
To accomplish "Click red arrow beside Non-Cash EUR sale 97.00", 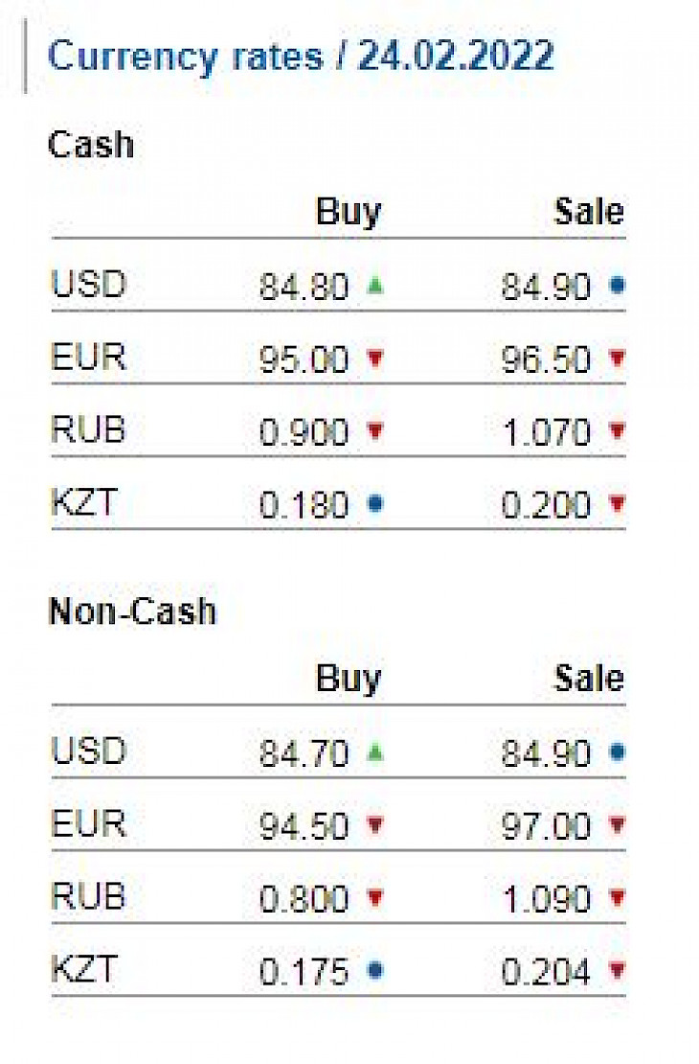I will 617,824.
